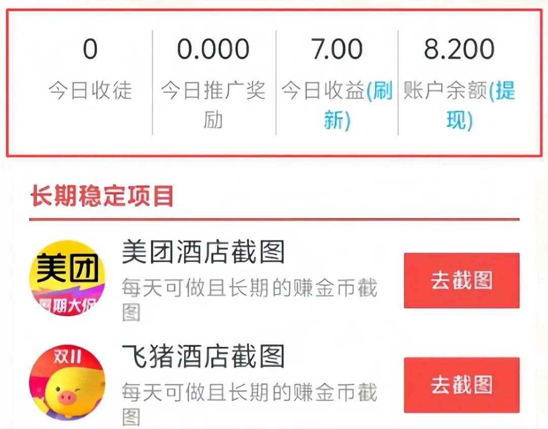The image size is (548, 429).
Task: Select the 长期稳定项目 section header
Action: pyautogui.click(x=102, y=196)
